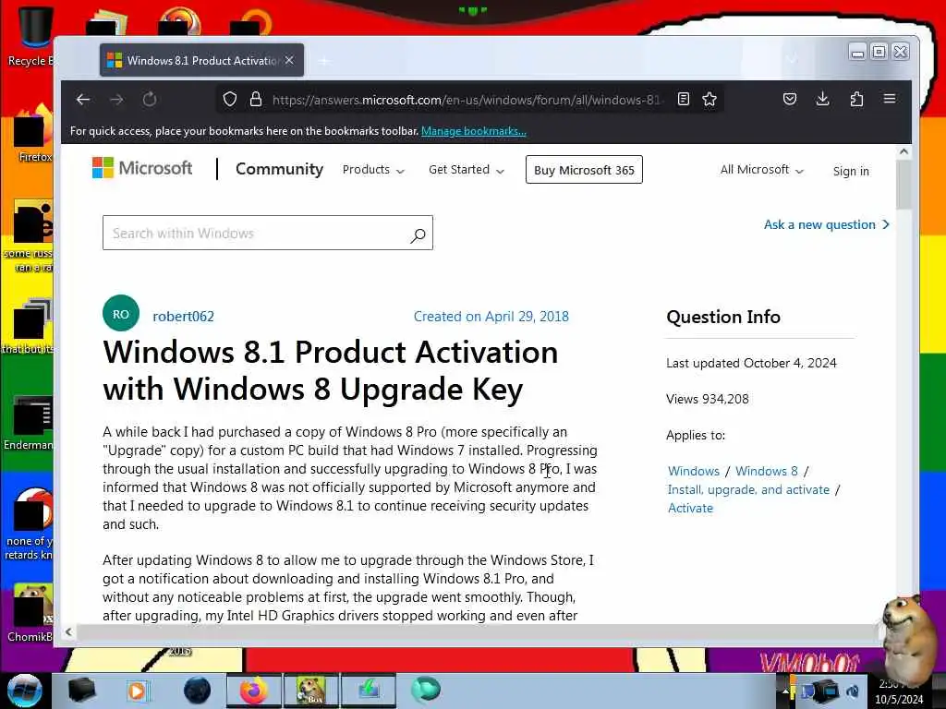Open the Firefox hamburger menu
This screenshot has height=709, width=946.
click(x=890, y=99)
